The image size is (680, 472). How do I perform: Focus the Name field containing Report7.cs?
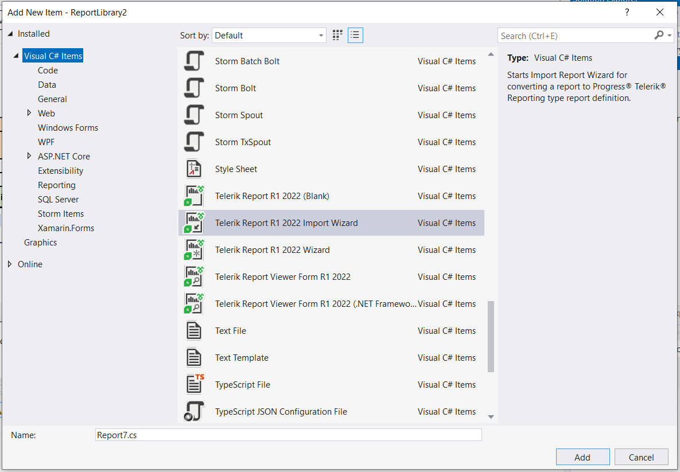[x=289, y=435]
